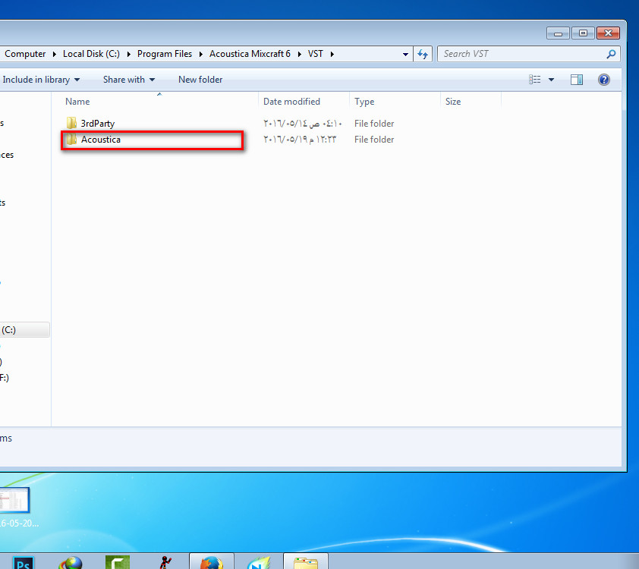Image resolution: width=639 pixels, height=569 pixels.
Task: Expand the view options dropdown arrow
Action: [x=552, y=80]
